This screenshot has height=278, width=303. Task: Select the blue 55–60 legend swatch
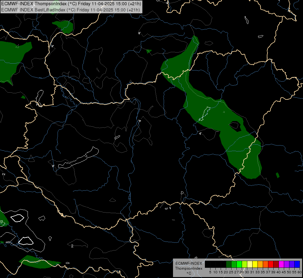tap(297, 264)
